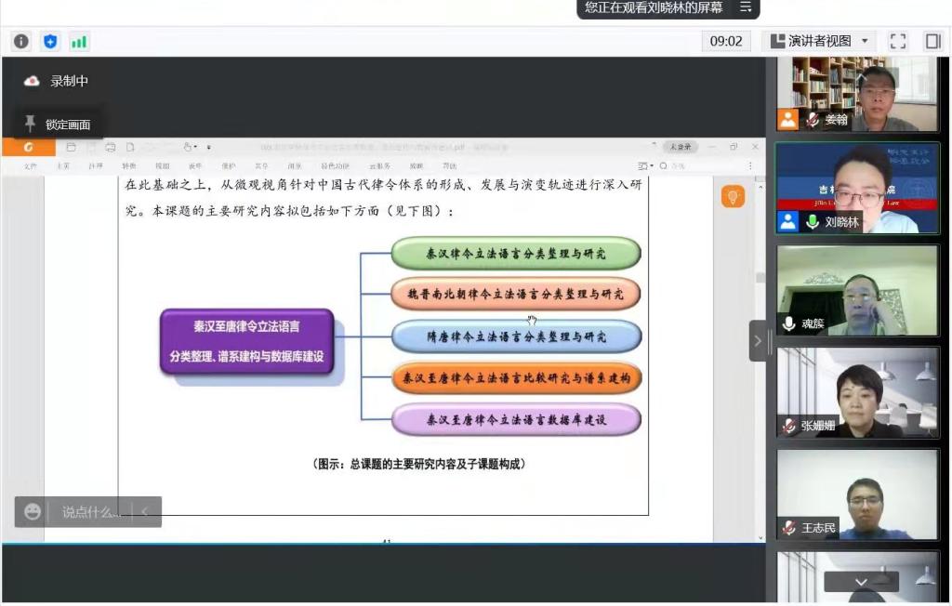This screenshot has width=952, height=606.
Task: Open the emoji reaction picker
Action: [33, 512]
